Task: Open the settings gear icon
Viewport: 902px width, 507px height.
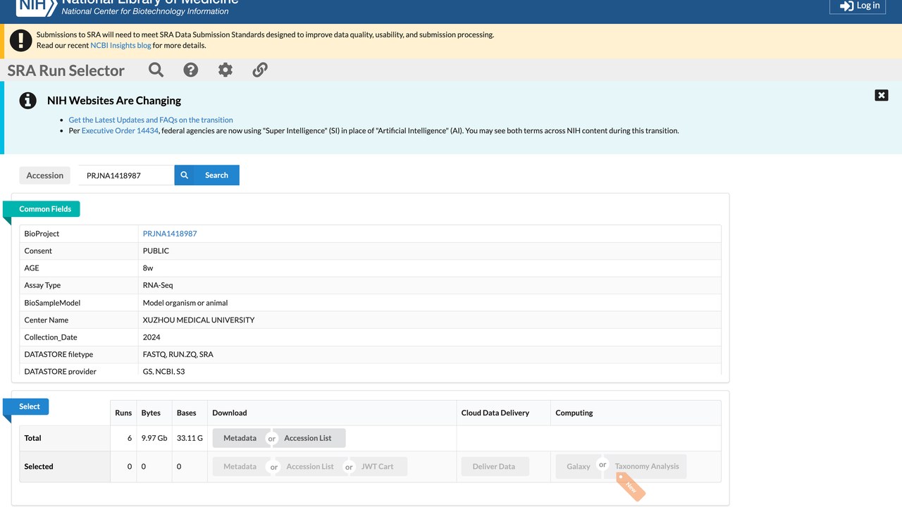Action: pos(225,70)
